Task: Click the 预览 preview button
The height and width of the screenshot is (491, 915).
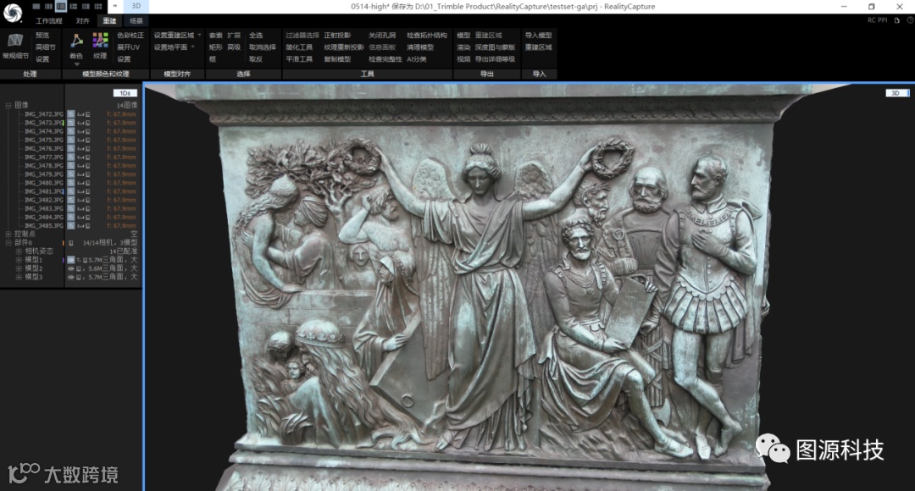Action: 42,36
